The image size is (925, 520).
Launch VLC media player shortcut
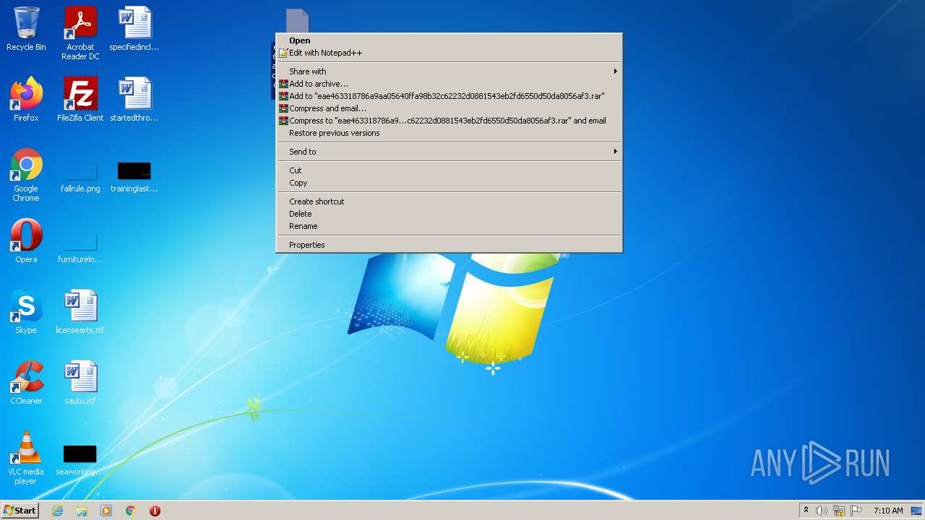26,458
